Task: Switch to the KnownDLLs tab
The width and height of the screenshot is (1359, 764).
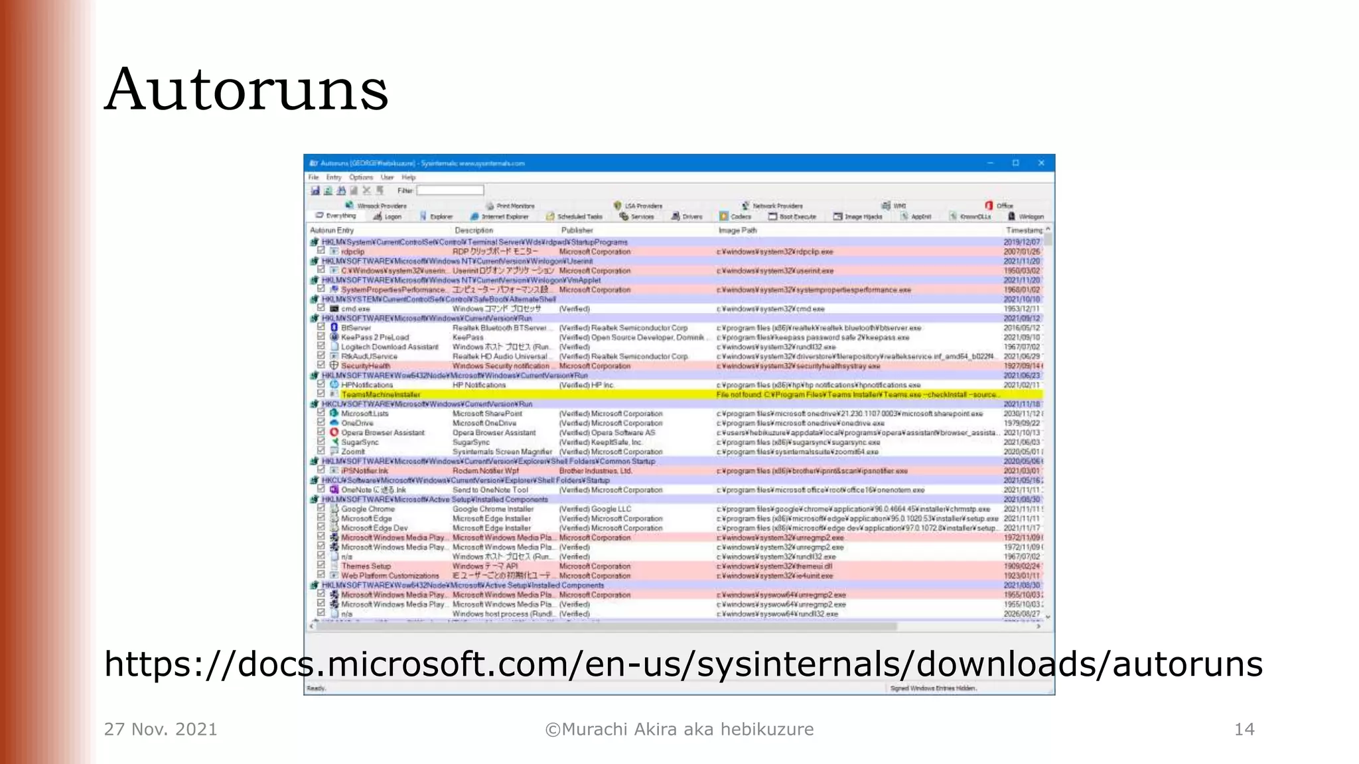Action: pyautogui.click(x=970, y=216)
